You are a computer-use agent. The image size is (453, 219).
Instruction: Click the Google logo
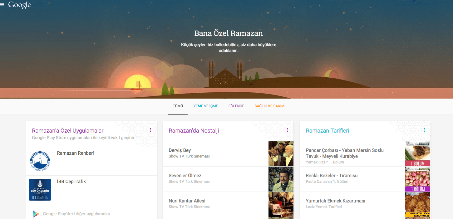(x=19, y=5)
